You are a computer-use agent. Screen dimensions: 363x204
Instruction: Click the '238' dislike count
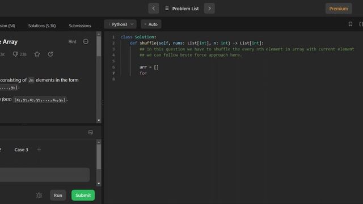(x=23, y=54)
